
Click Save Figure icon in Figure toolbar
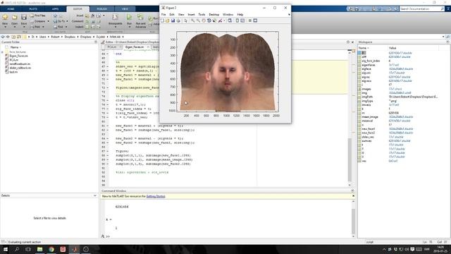coord(173,20)
